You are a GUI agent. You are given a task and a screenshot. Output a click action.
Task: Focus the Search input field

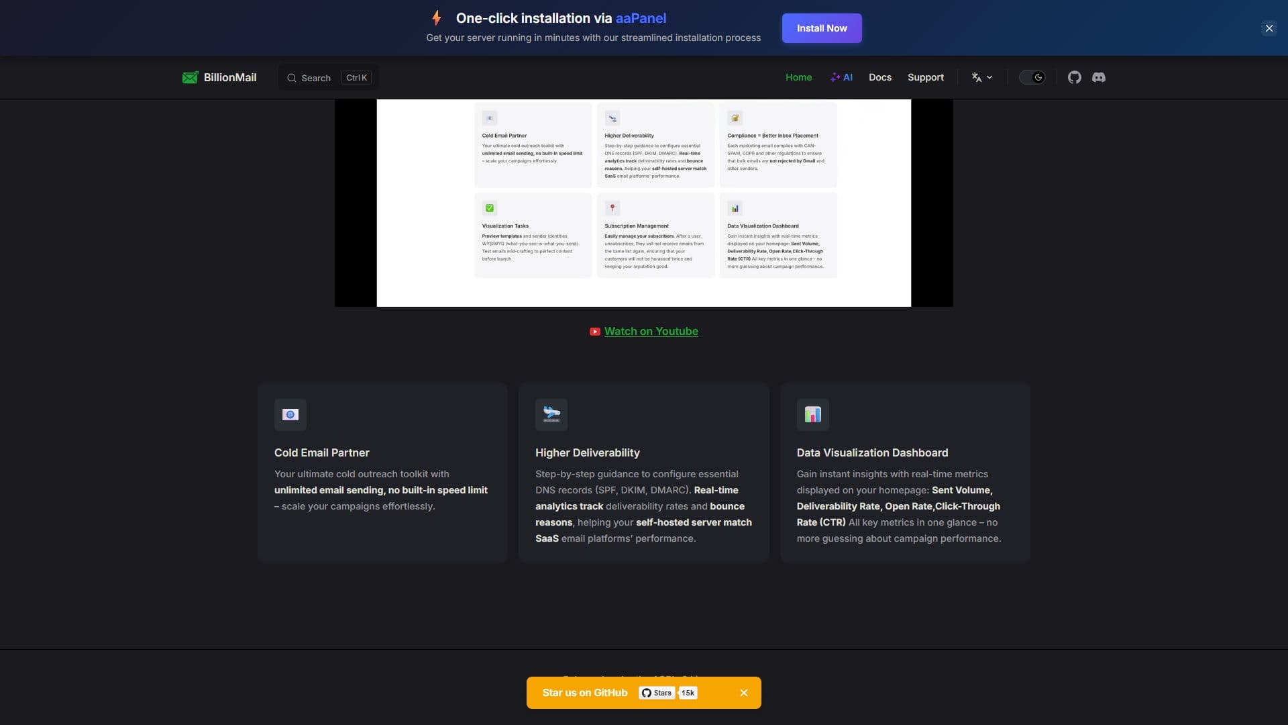(x=329, y=78)
